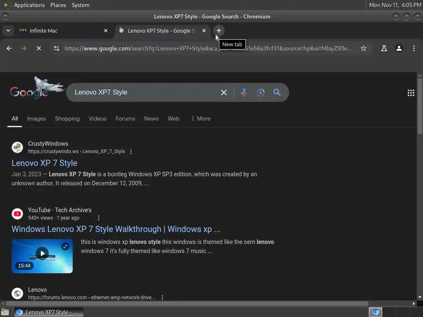Go back to previous page
This screenshot has height=317, width=423.
9,48
